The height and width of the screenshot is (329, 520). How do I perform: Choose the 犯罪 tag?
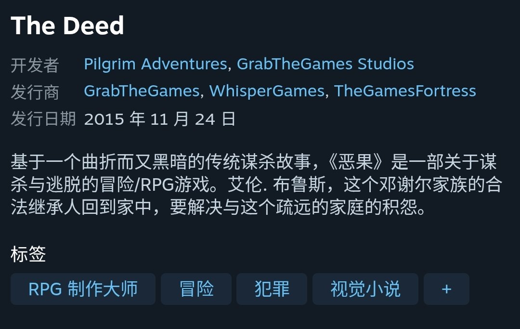272,289
